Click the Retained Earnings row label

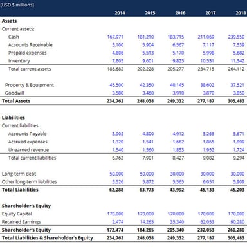[21, 222]
